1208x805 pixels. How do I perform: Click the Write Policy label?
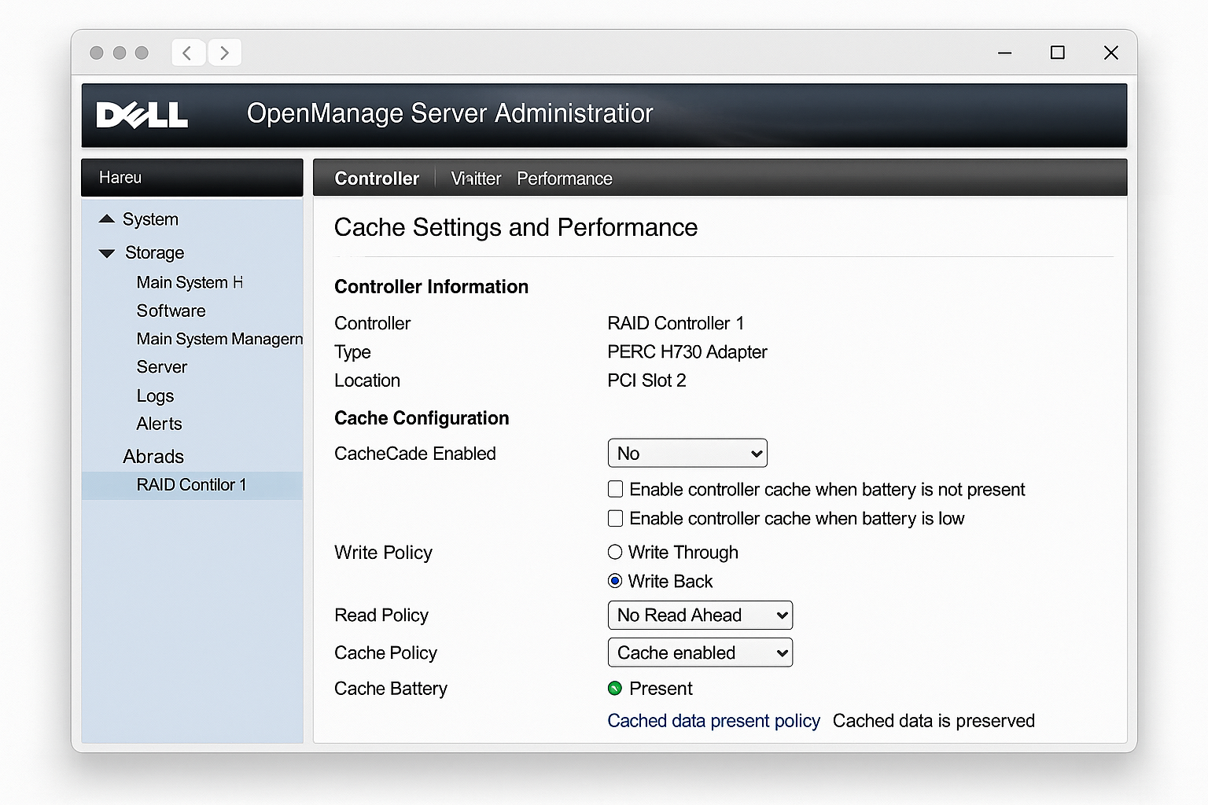pos(383,553)
